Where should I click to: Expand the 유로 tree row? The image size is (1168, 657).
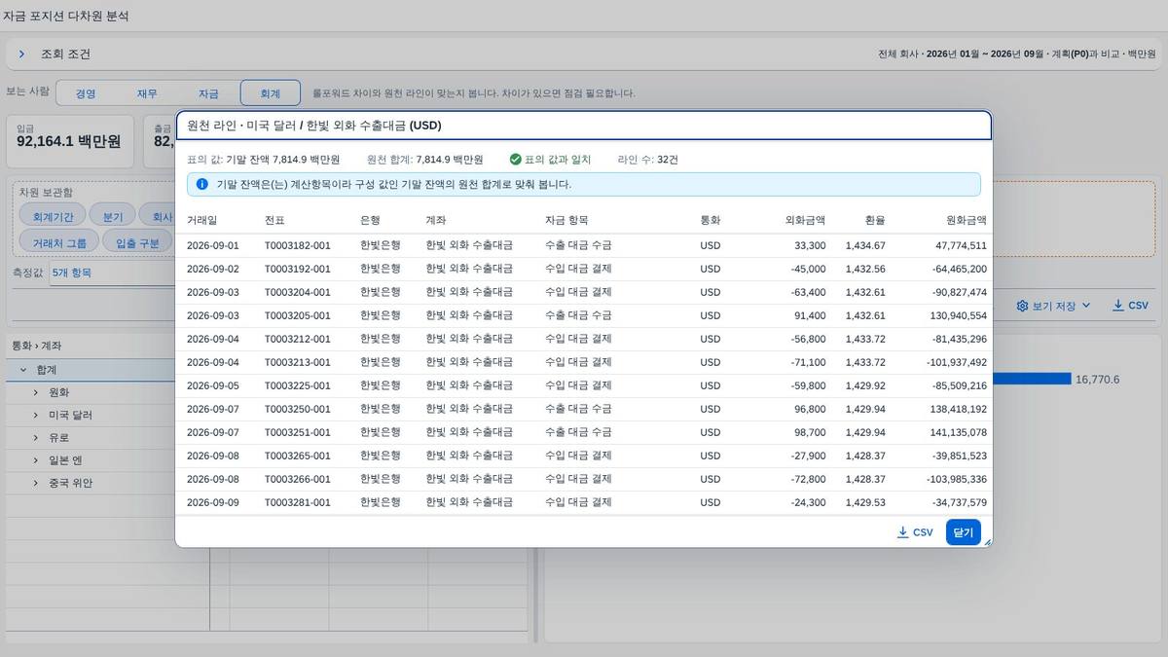pos(36,438)
